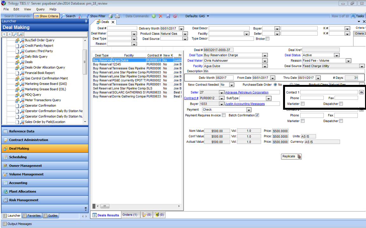Enable the Payment Requires Invoice checkbox
Viewport: 366px width, 228px height.
pyautogui.click(x=224, y=115)
